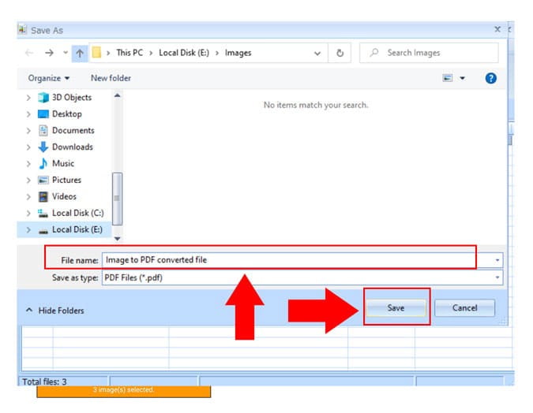Viewport: 533px width, 413px height.
Task: Click the Save button
Action: 396,307
